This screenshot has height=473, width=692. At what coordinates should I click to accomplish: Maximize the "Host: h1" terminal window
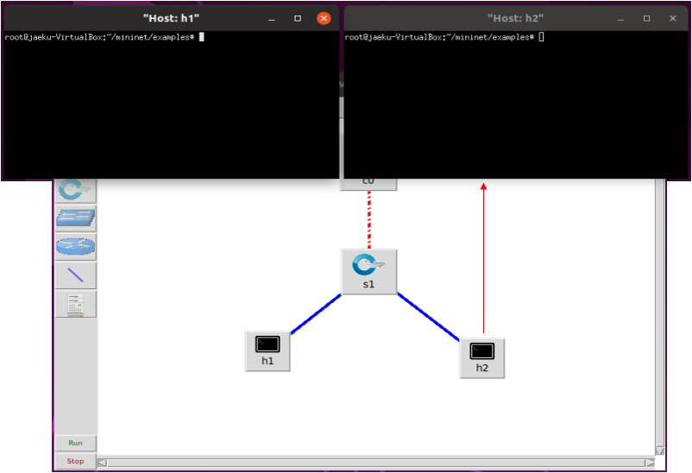[298, 18]
